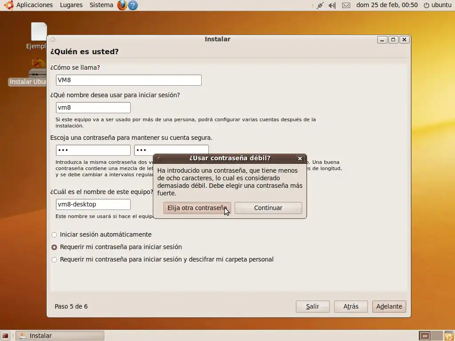This screenshot has width=455, height=341.
Task: Click the ¿Usar contraseña débil? dialog title
Action: pos(230,159)
